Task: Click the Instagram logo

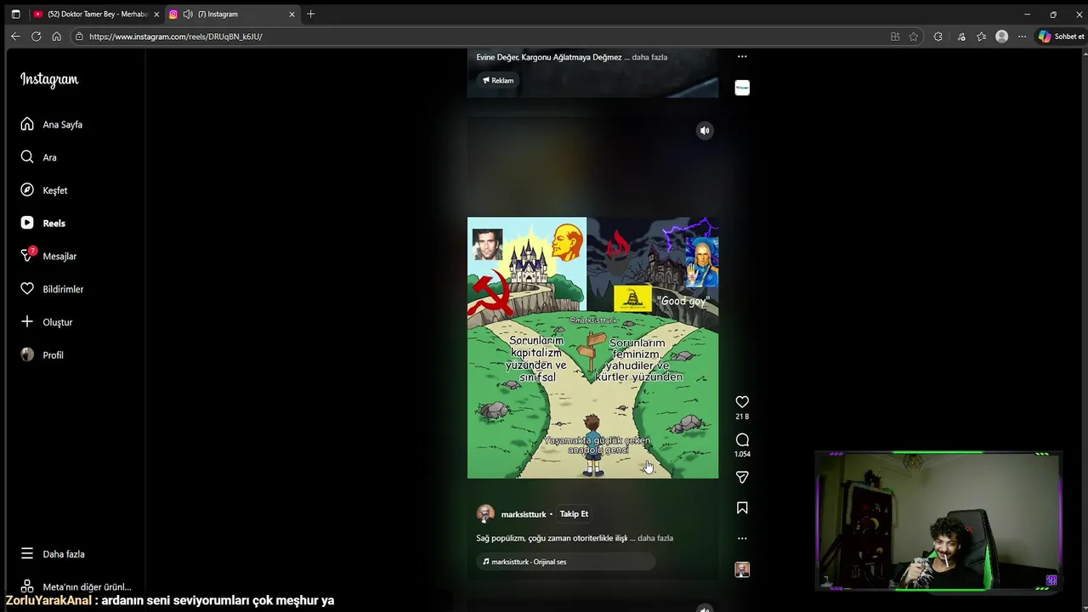Action: click(49, 79)
